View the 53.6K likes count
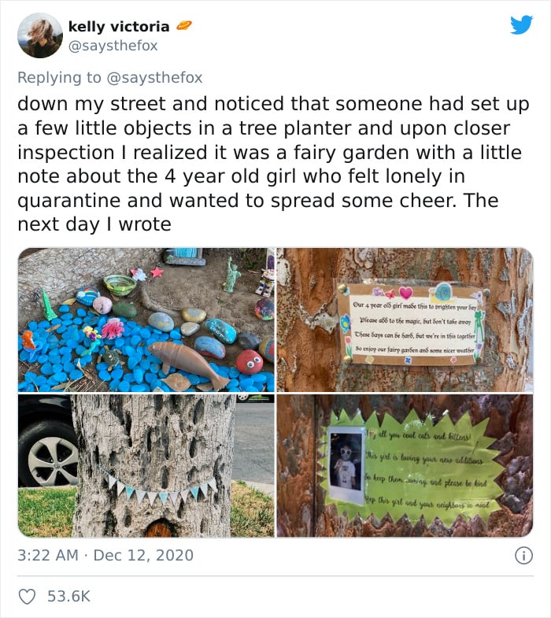This screenshot has height=618, width=551. (x=69, y=596)
